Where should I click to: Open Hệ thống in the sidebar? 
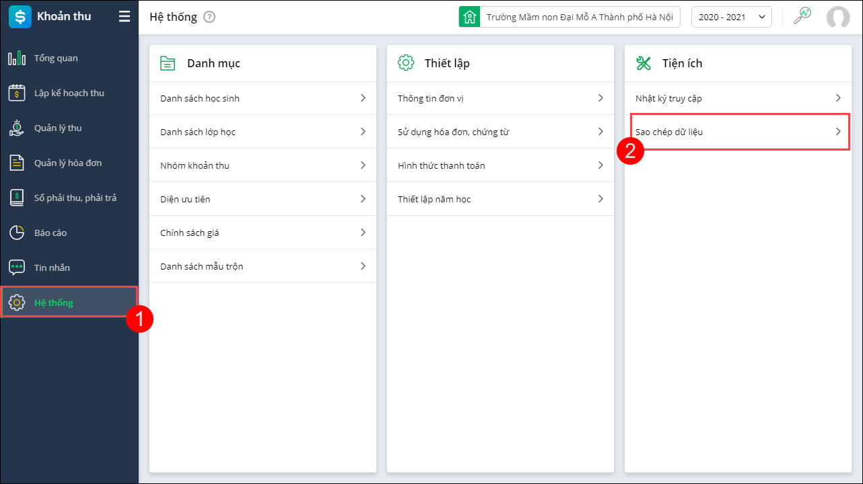tap(54, 302)
